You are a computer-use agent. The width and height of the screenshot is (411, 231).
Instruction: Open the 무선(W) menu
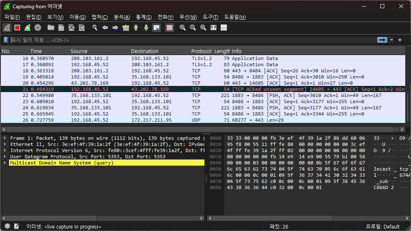click(x=188, y=17)
